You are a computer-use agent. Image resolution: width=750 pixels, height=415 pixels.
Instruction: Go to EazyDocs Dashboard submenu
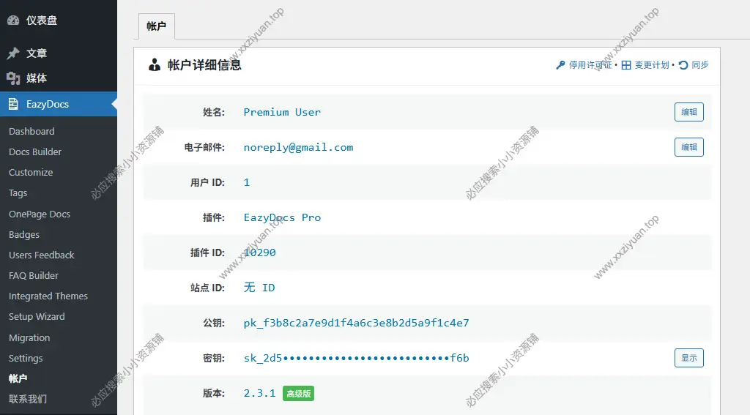(31, 131)
